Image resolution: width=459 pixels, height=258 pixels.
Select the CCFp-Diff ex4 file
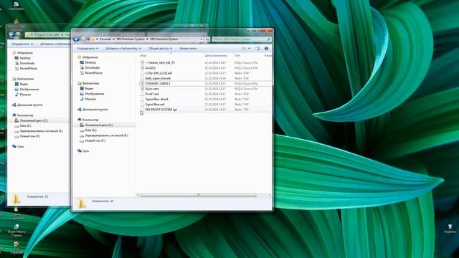[158, 73]
